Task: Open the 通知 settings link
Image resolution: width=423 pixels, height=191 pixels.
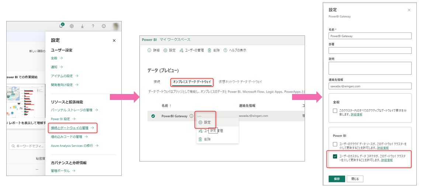Action: pyautogui.click(x=57, y=67)
